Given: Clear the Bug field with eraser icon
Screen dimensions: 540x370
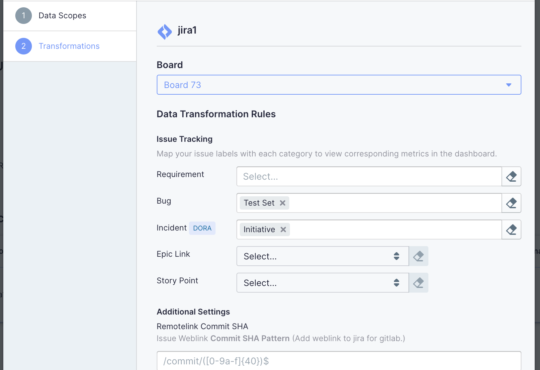Looking at the screenshot, I should tap(511, 203).
